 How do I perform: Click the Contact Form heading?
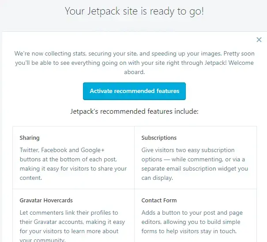click(159, 200)
